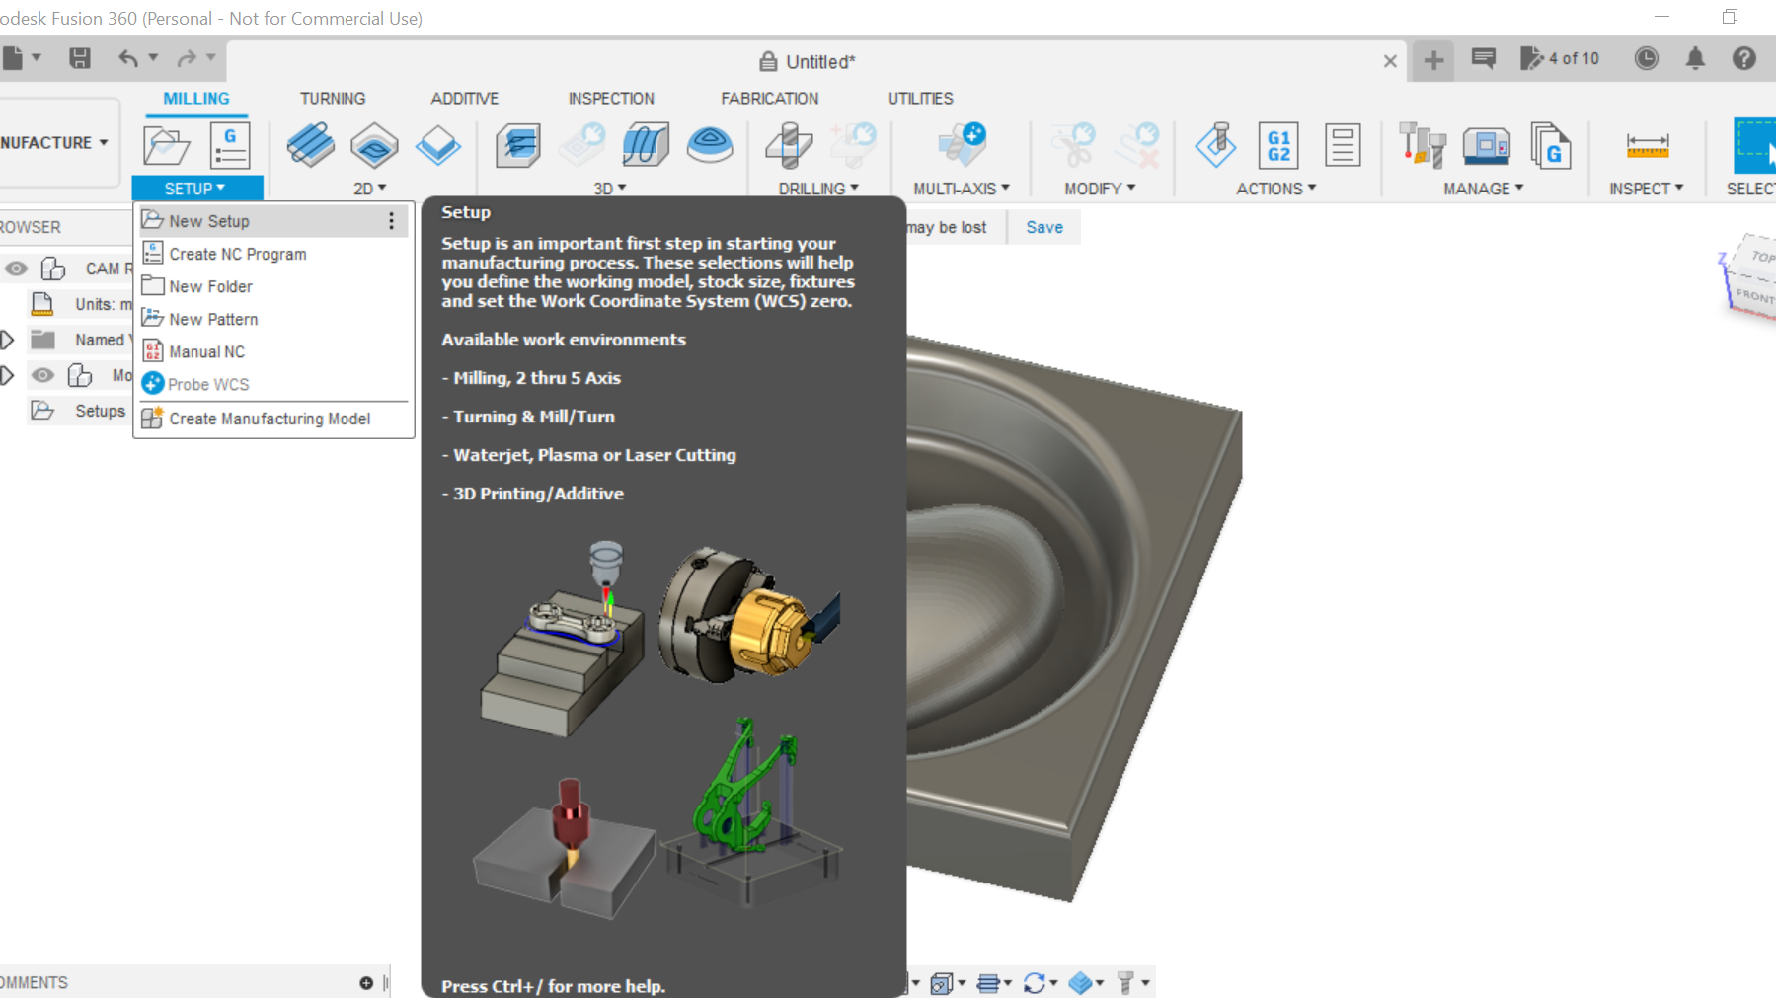Choose New Folder menu entry
The width and height of the screenshot is (1776, 998).
click(x=273, y=286)
